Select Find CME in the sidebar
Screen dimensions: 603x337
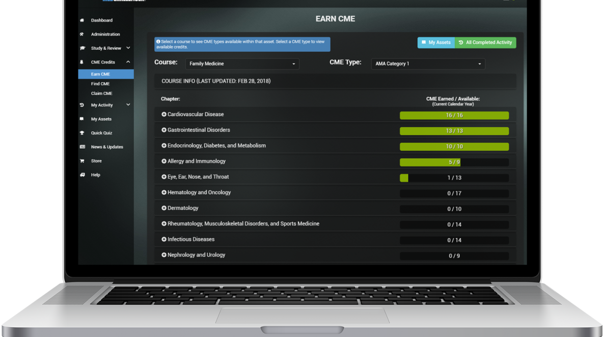[x=100, y=84]
